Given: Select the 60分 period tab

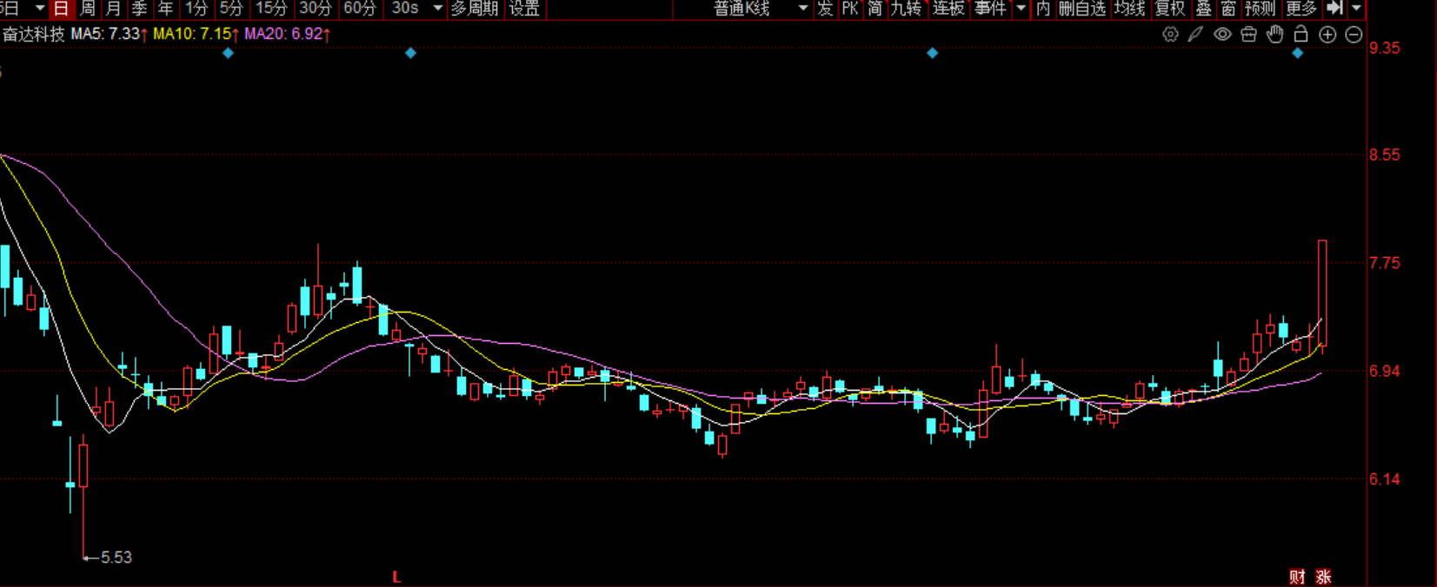Looking at the screenshot, I should 360,9.
